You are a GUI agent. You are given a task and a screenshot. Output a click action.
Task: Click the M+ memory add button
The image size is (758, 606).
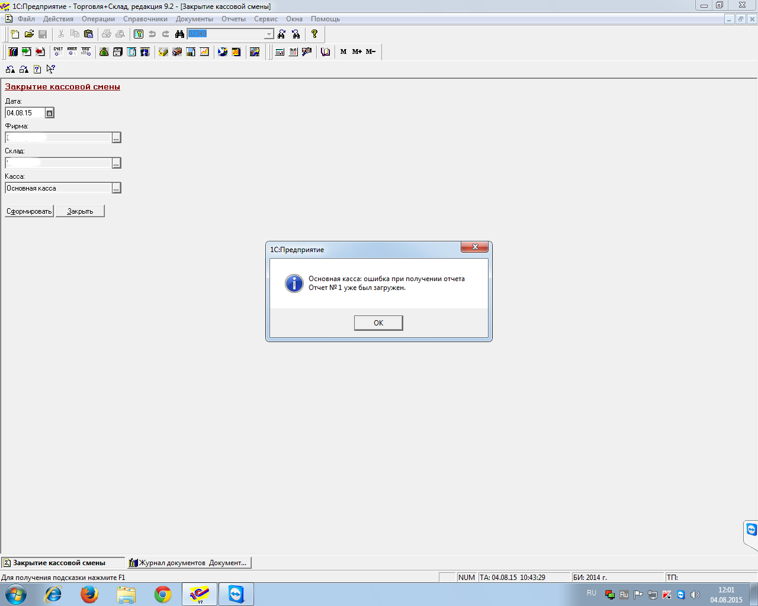point(357,52)
